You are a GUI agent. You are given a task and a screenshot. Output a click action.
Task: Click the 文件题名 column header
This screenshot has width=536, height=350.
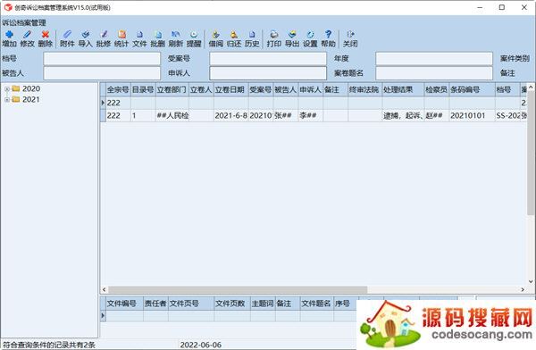pos(317,304)
